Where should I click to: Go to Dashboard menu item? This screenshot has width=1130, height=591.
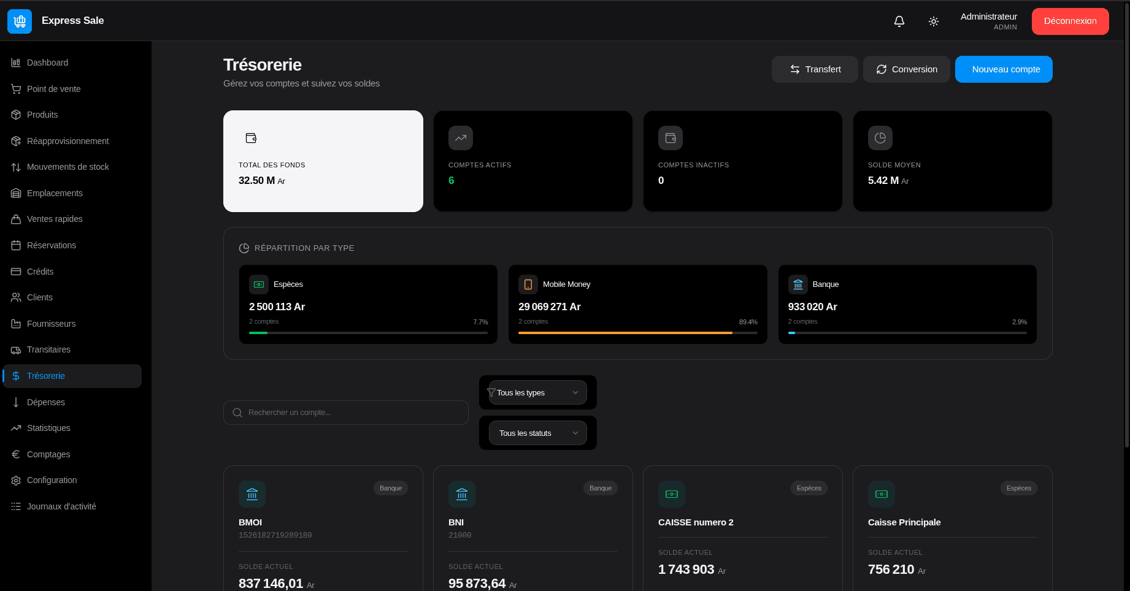pyautogui.click(x=72, y=63)
